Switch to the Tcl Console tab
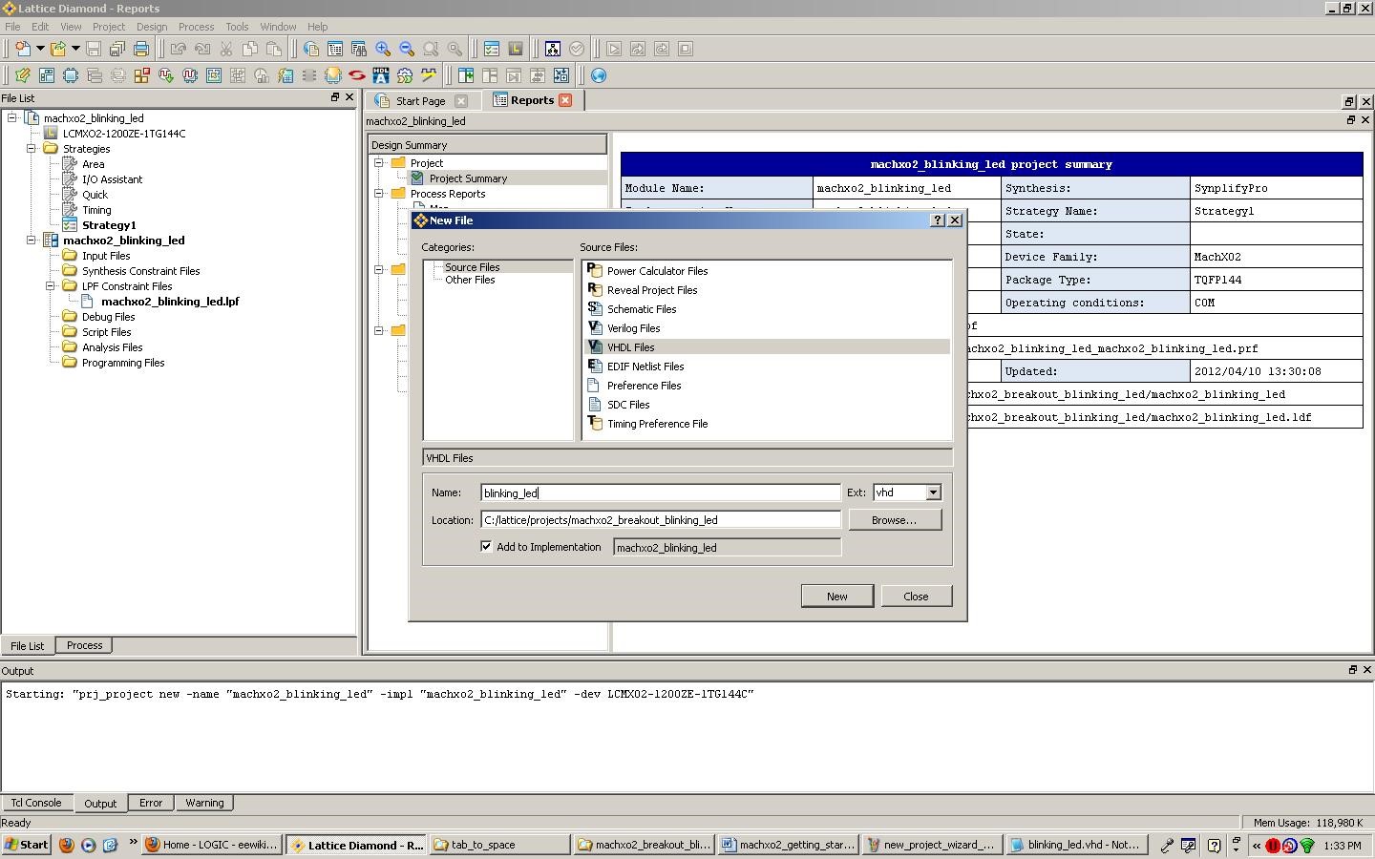1375x859 pixels. (x=36, y=803)
